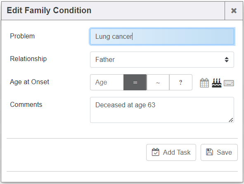Viewport: 244px width, 184px height.
Task: Select the unknown age question mark toggle
Action: pyautogui.click(x=180, y=82)
